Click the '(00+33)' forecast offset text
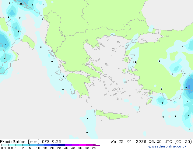This screenshot has height=149, width=193. (183, 142)
